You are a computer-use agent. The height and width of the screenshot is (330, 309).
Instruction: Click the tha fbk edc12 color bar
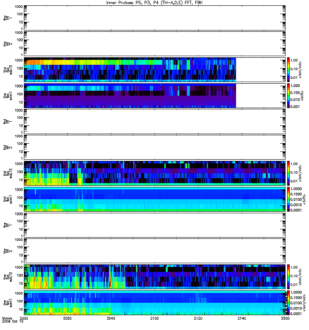[288, 70]
